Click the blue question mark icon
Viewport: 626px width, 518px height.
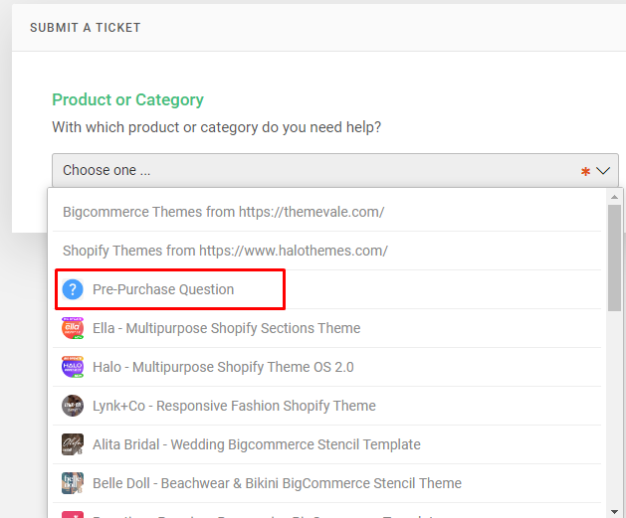(x=73, y=289)
